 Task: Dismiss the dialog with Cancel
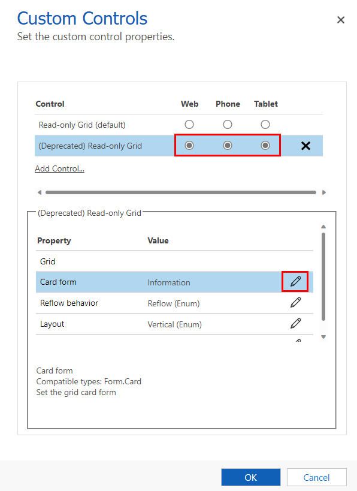click(316, 477)
